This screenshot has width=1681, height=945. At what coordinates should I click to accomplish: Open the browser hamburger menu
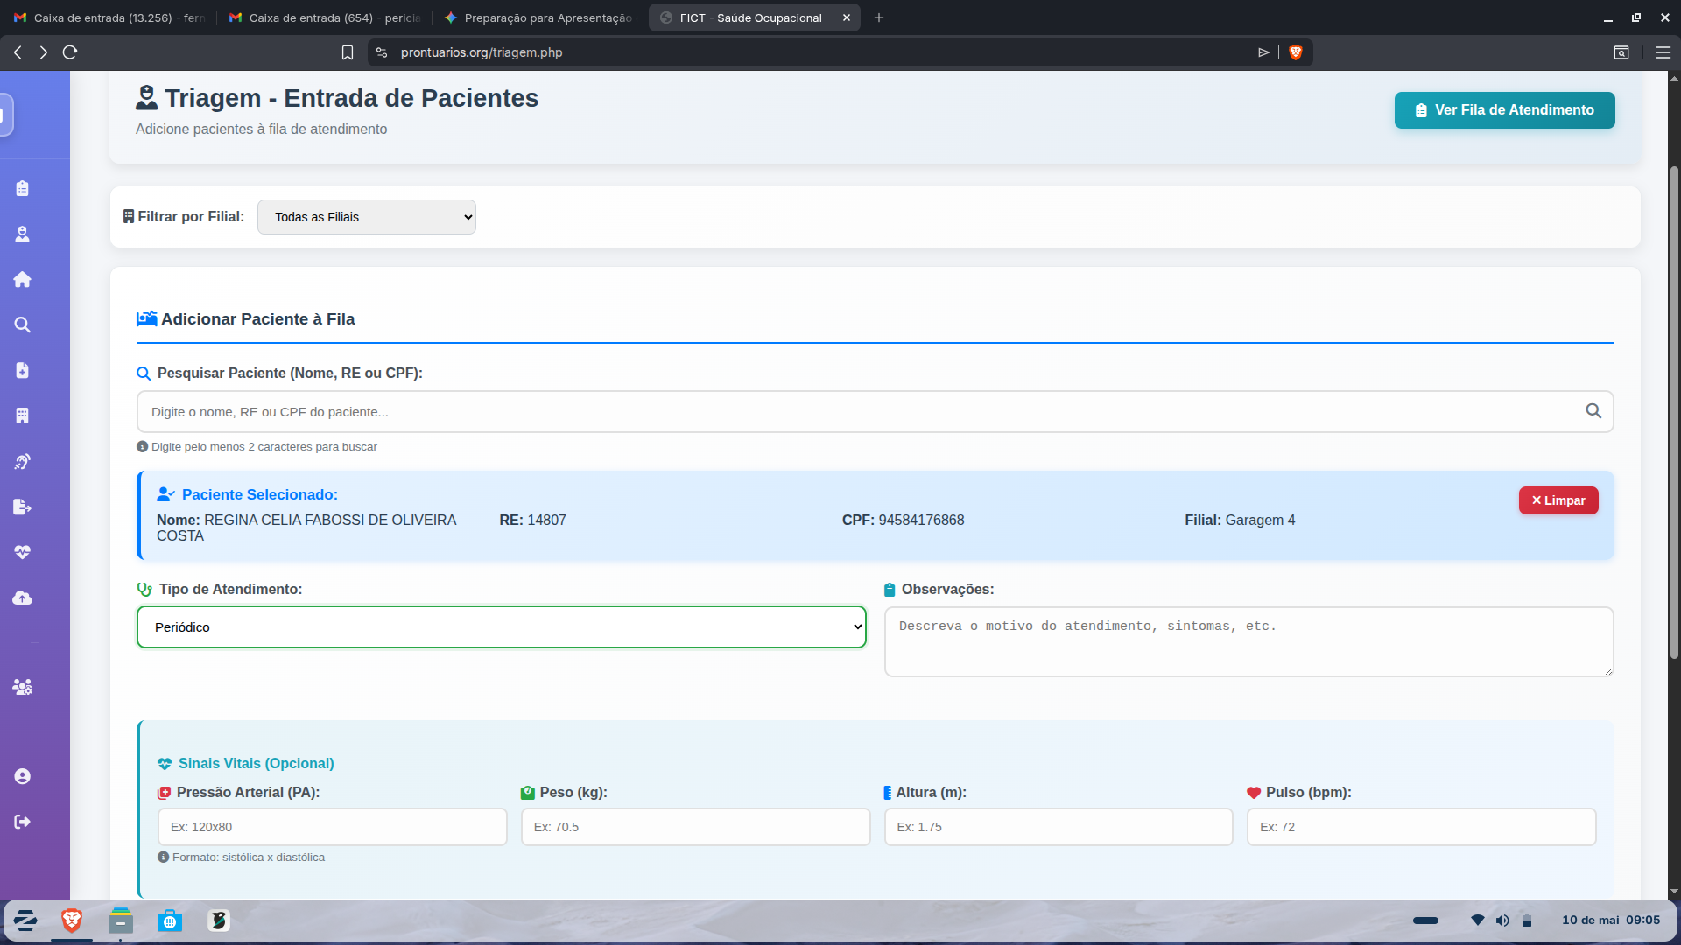[1663, 52]
